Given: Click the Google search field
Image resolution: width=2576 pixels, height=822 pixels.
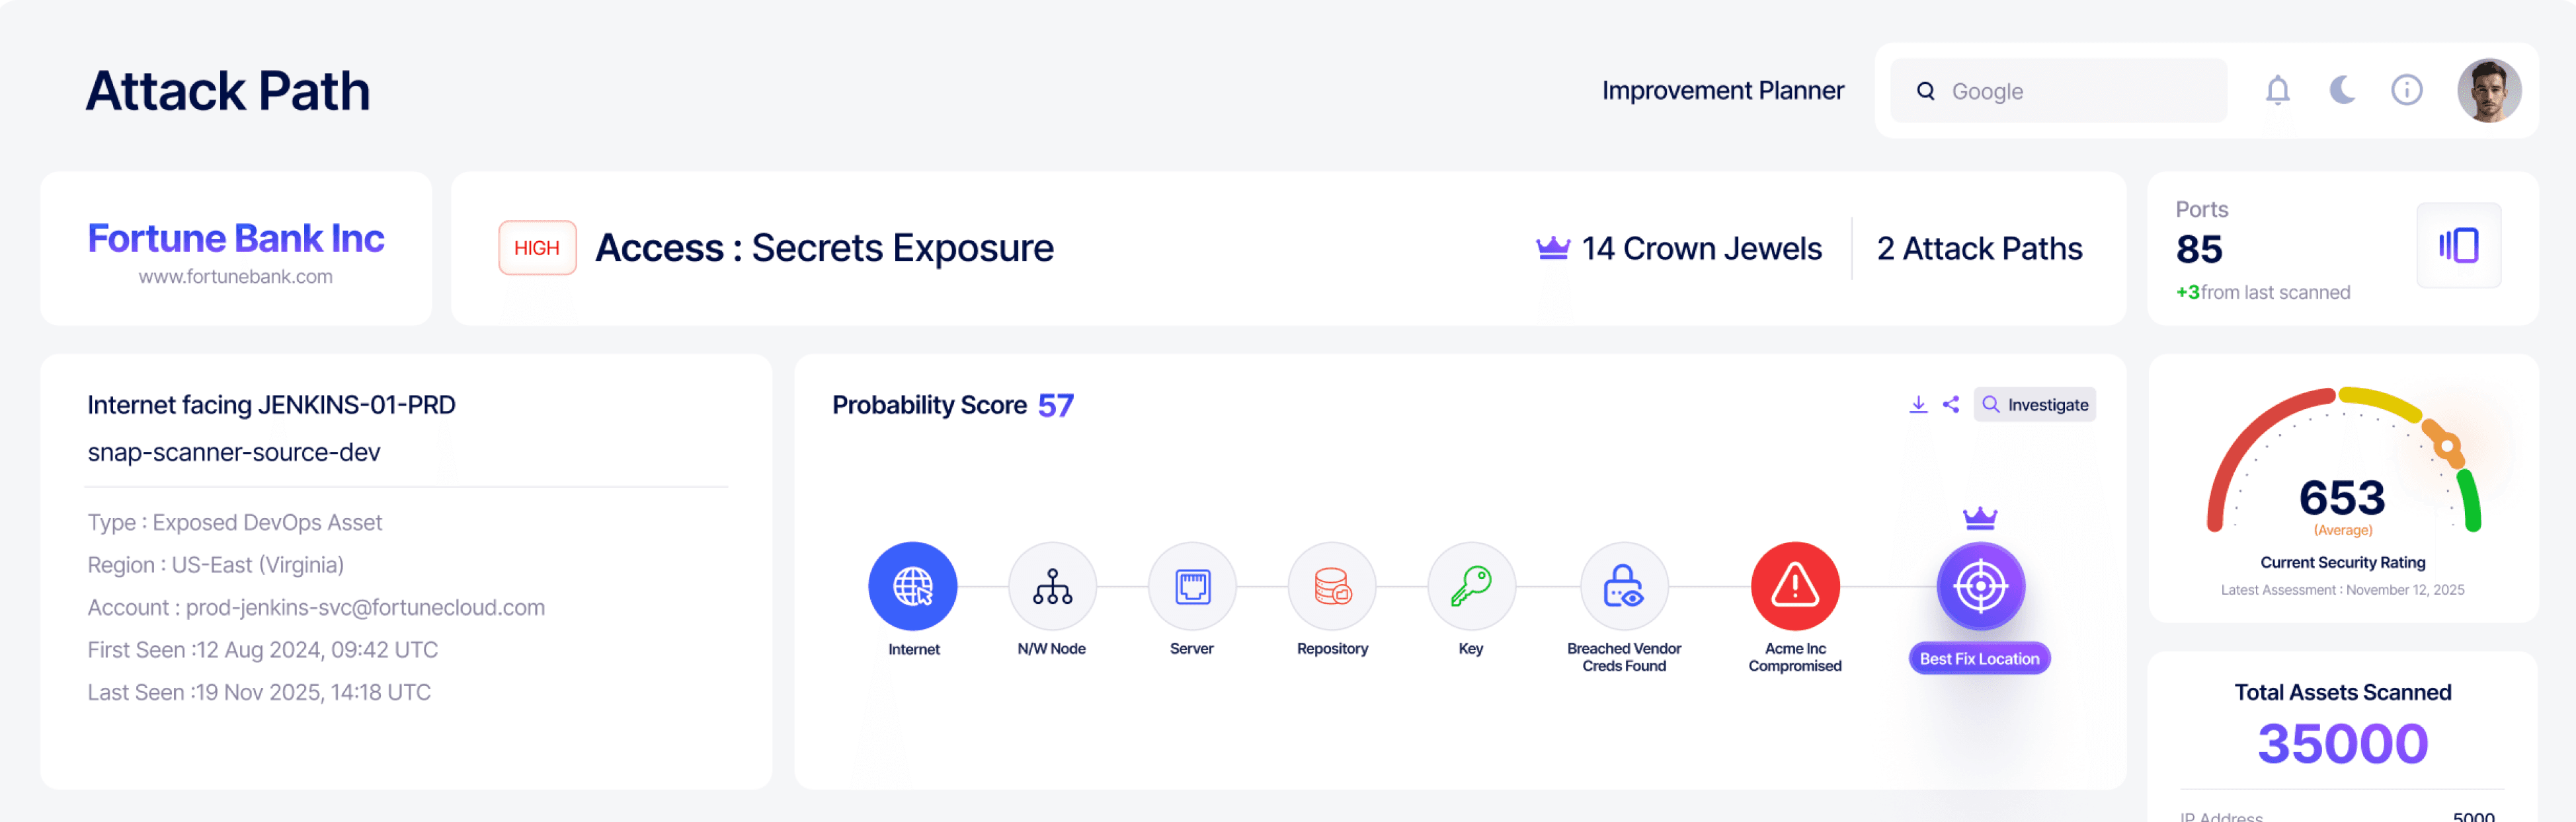Looking at the screenshot, I should (2070, 91).
